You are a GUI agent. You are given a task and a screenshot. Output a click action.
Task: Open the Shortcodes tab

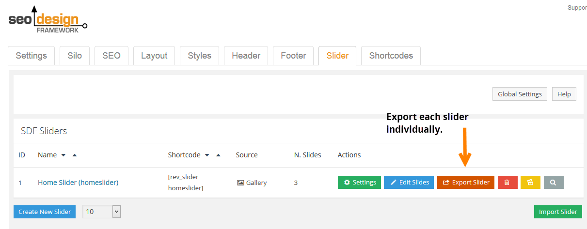(391, 56)
